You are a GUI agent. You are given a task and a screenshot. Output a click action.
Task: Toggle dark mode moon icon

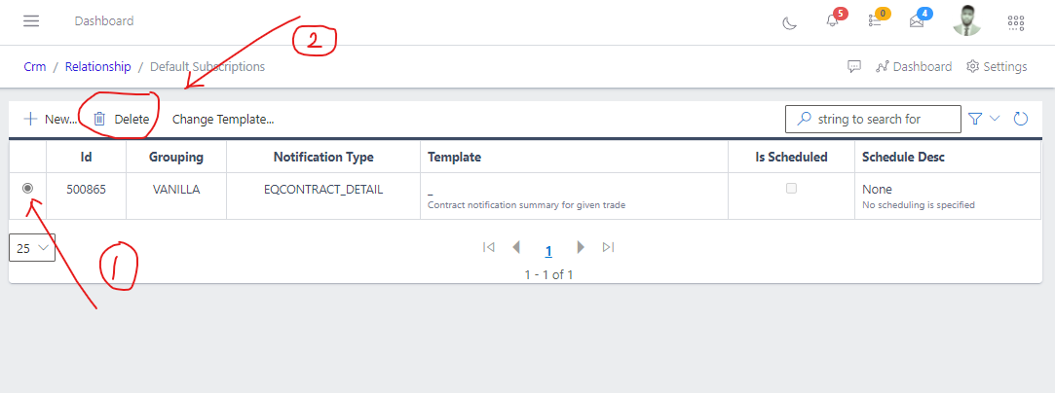coord(789,22)
